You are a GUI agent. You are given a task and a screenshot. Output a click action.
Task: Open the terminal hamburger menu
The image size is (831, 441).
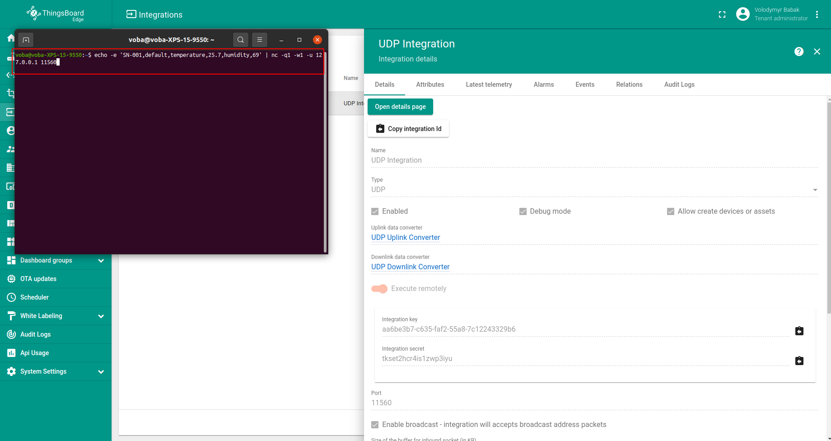tap(260, 40)
